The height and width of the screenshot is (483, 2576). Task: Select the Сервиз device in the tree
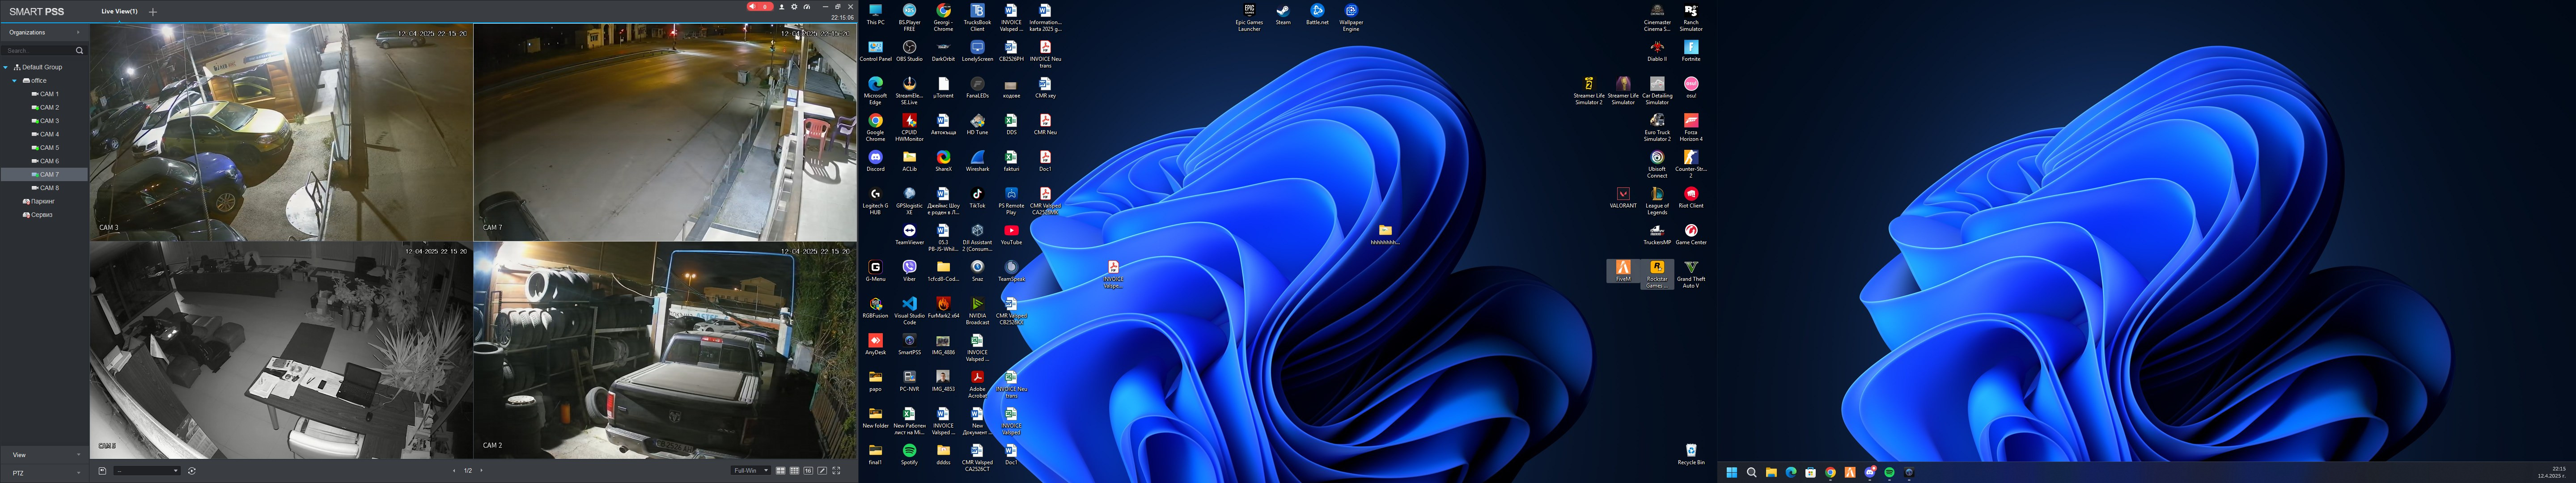(37, 215)
